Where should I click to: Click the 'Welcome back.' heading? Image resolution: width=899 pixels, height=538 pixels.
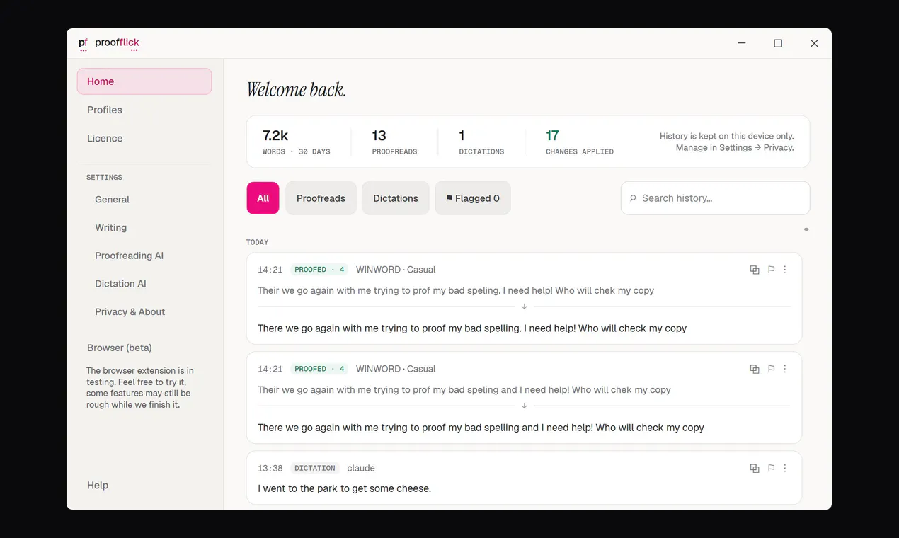pyautogui.click(x=296, y=90)
